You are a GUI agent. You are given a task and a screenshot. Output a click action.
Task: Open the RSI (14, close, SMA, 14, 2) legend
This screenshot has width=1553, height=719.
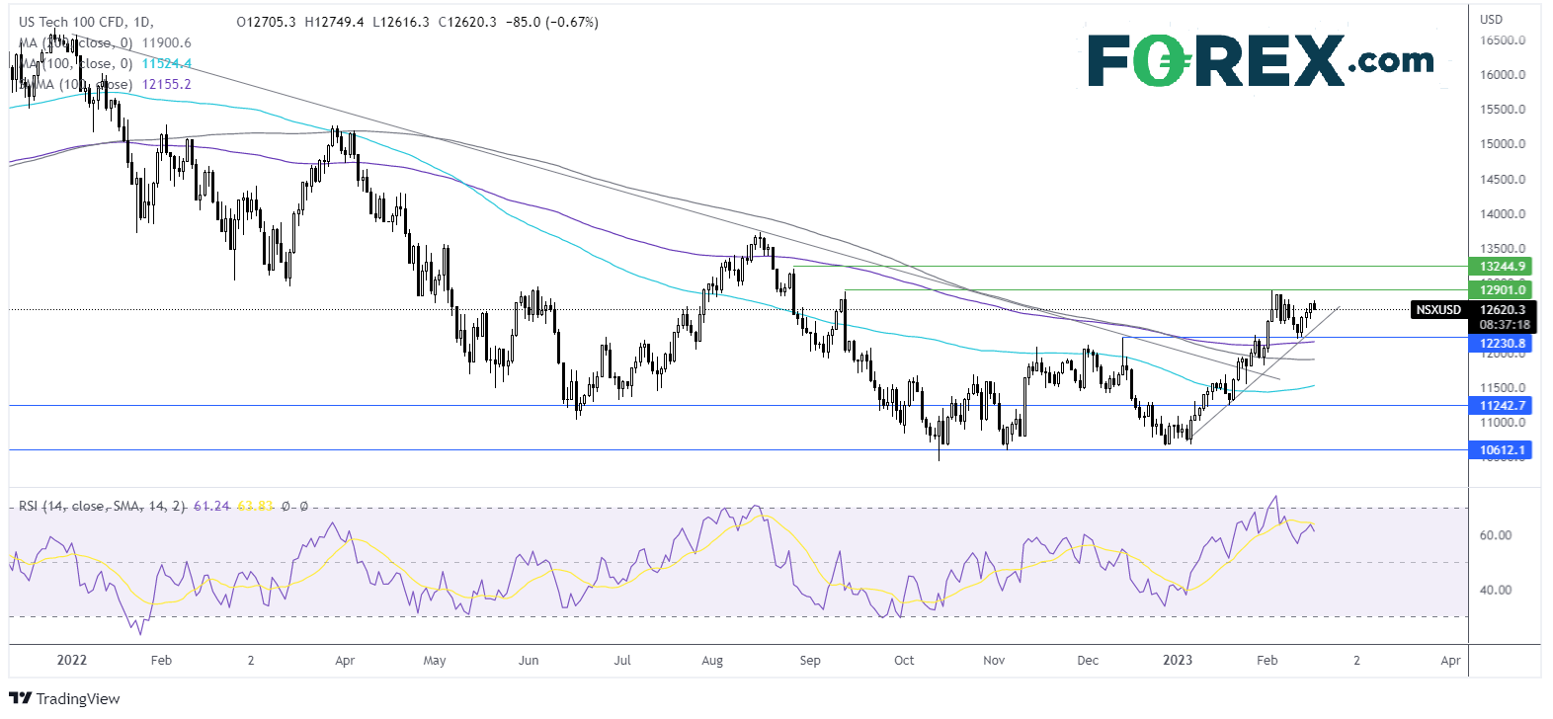(x=102, y=506)
